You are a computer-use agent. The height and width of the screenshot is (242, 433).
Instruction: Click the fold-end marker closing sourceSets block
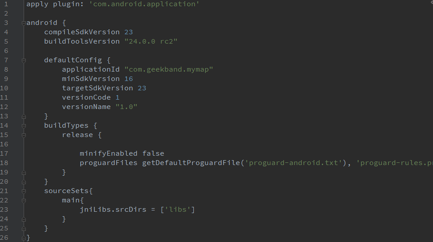(24, 229)
